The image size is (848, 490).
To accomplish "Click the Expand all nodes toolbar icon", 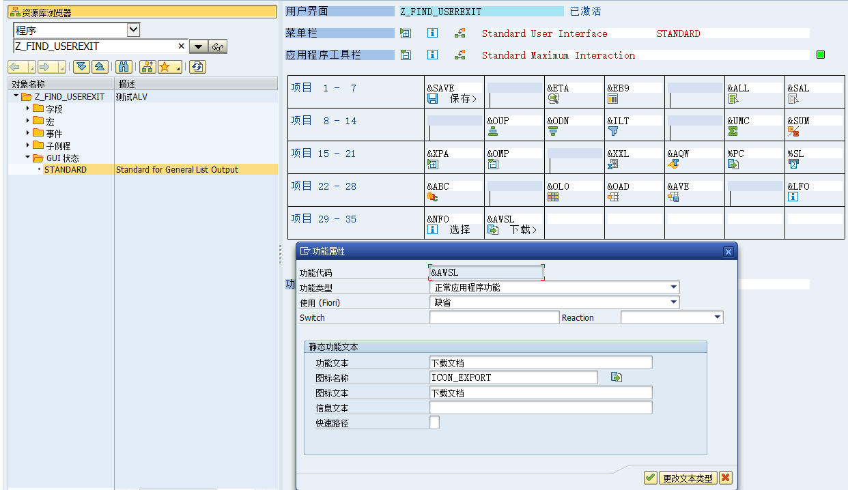I will tap(81, 66).
